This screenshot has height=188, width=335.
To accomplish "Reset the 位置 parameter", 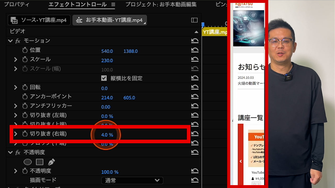I will tap(195, 50).
